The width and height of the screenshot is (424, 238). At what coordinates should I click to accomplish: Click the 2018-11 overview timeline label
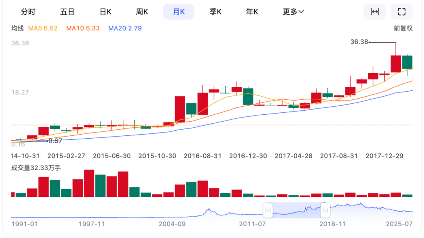pos(333,224)
